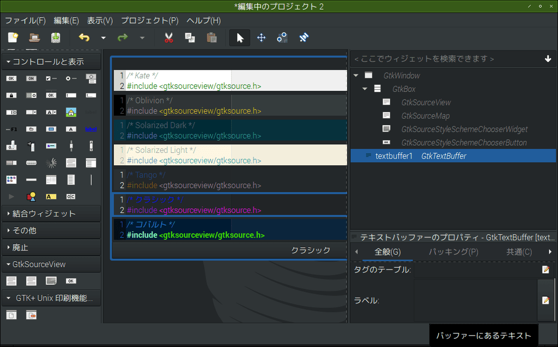The width and height of the screenshot is (558, 347).
Task: Collapse the GtkBox tree node
Action: [365, 89]
